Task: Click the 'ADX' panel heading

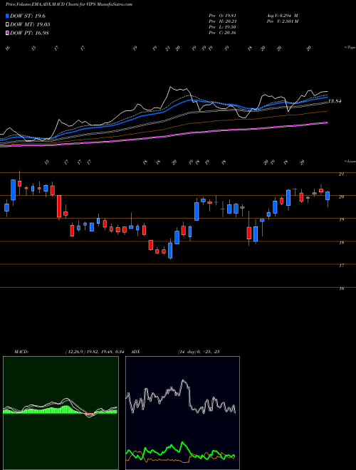Action: click(x=135, y=352)
